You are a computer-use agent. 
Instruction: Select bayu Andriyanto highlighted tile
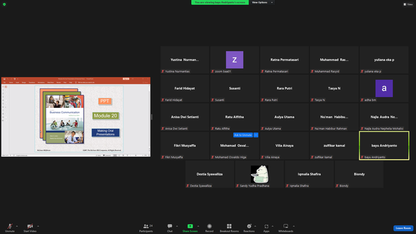(384, 146)
